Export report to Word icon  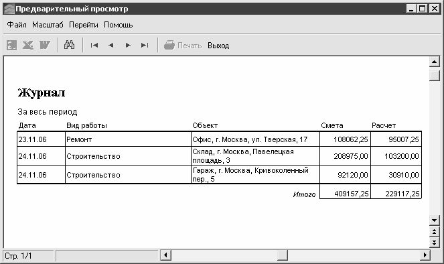point(44,46)
